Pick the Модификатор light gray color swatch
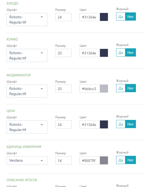The image size is (151, 187). pyautogui.click(x=104, y=88)
